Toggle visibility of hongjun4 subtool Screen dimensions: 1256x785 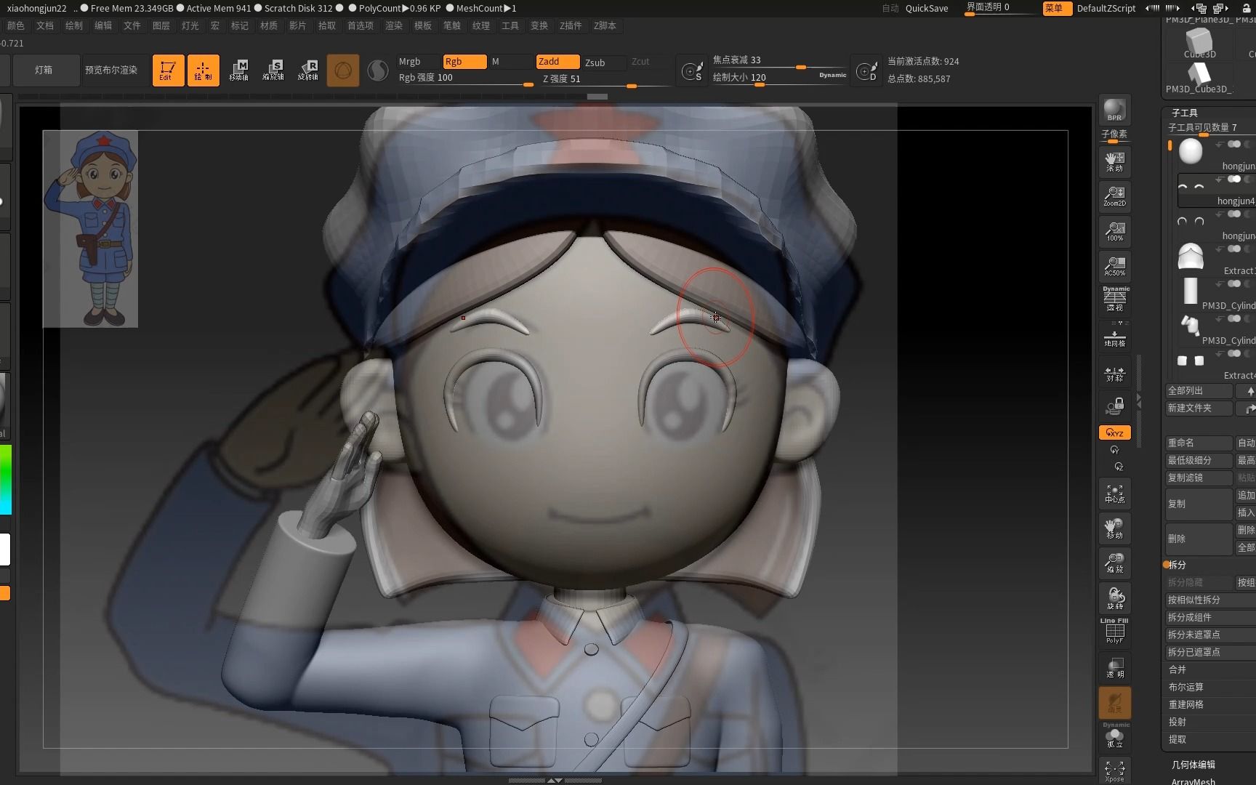(x=1235, y=179)
